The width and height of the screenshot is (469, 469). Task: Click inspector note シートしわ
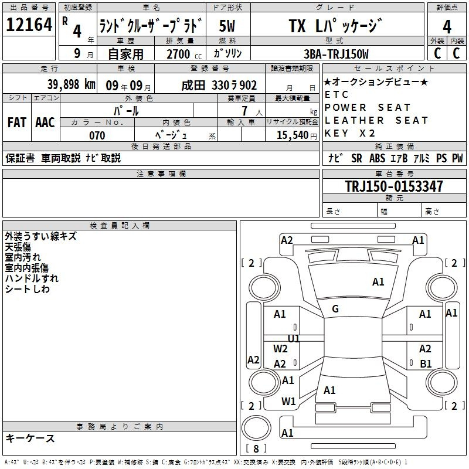point(27,288)
